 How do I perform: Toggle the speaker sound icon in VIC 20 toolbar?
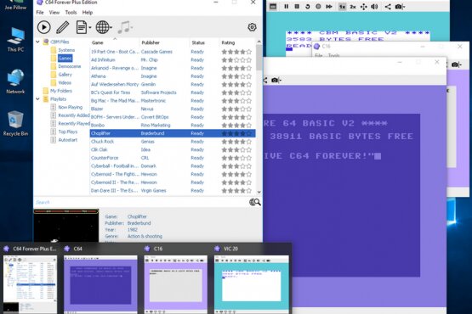374,6
